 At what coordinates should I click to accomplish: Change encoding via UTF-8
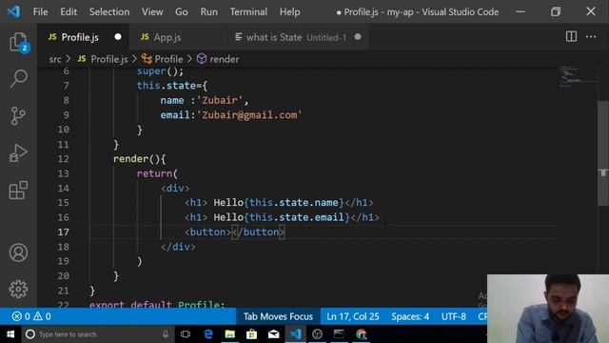(x=453, y=316)
